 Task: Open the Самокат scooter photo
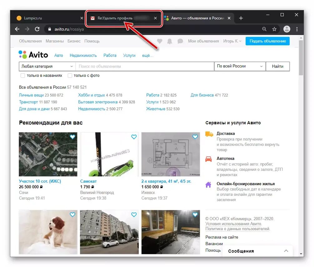tap(109, 154)
